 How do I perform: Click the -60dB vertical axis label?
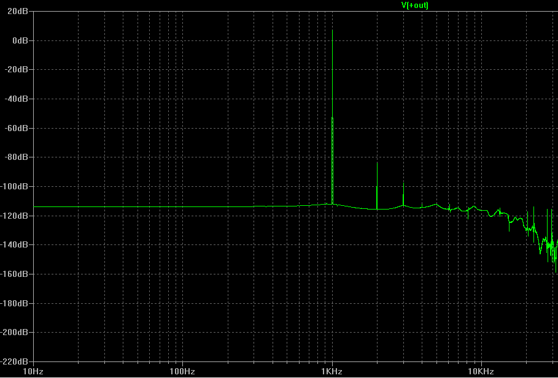(17, 128)
